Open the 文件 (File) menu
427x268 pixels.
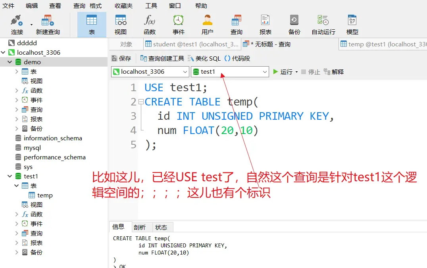8,6
